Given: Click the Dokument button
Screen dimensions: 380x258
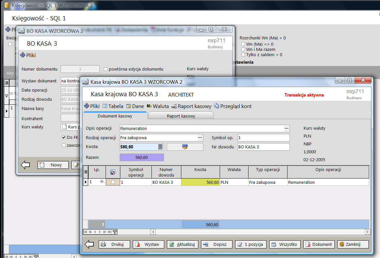Looking at the screenshot, I should 319,245.
